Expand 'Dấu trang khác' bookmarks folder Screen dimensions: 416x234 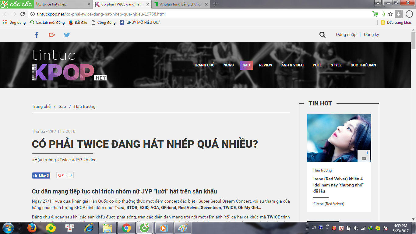point(397,23)
